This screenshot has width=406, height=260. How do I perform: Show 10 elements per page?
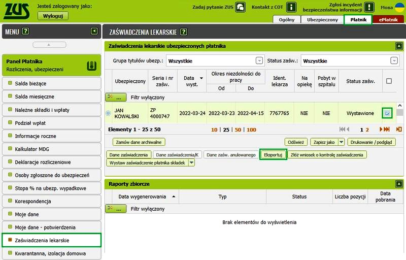point(214,129)
